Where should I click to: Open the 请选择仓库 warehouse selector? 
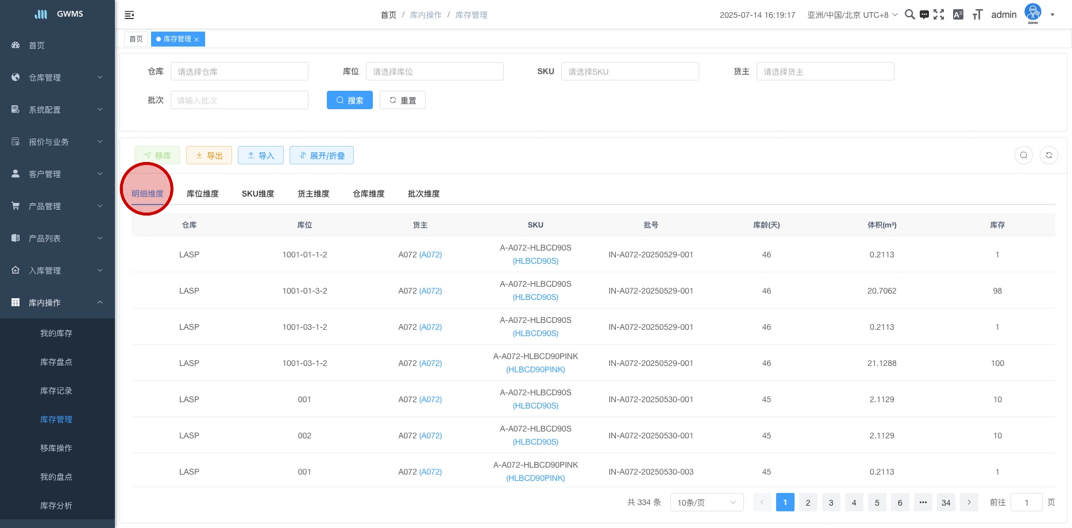coord(239,72)
